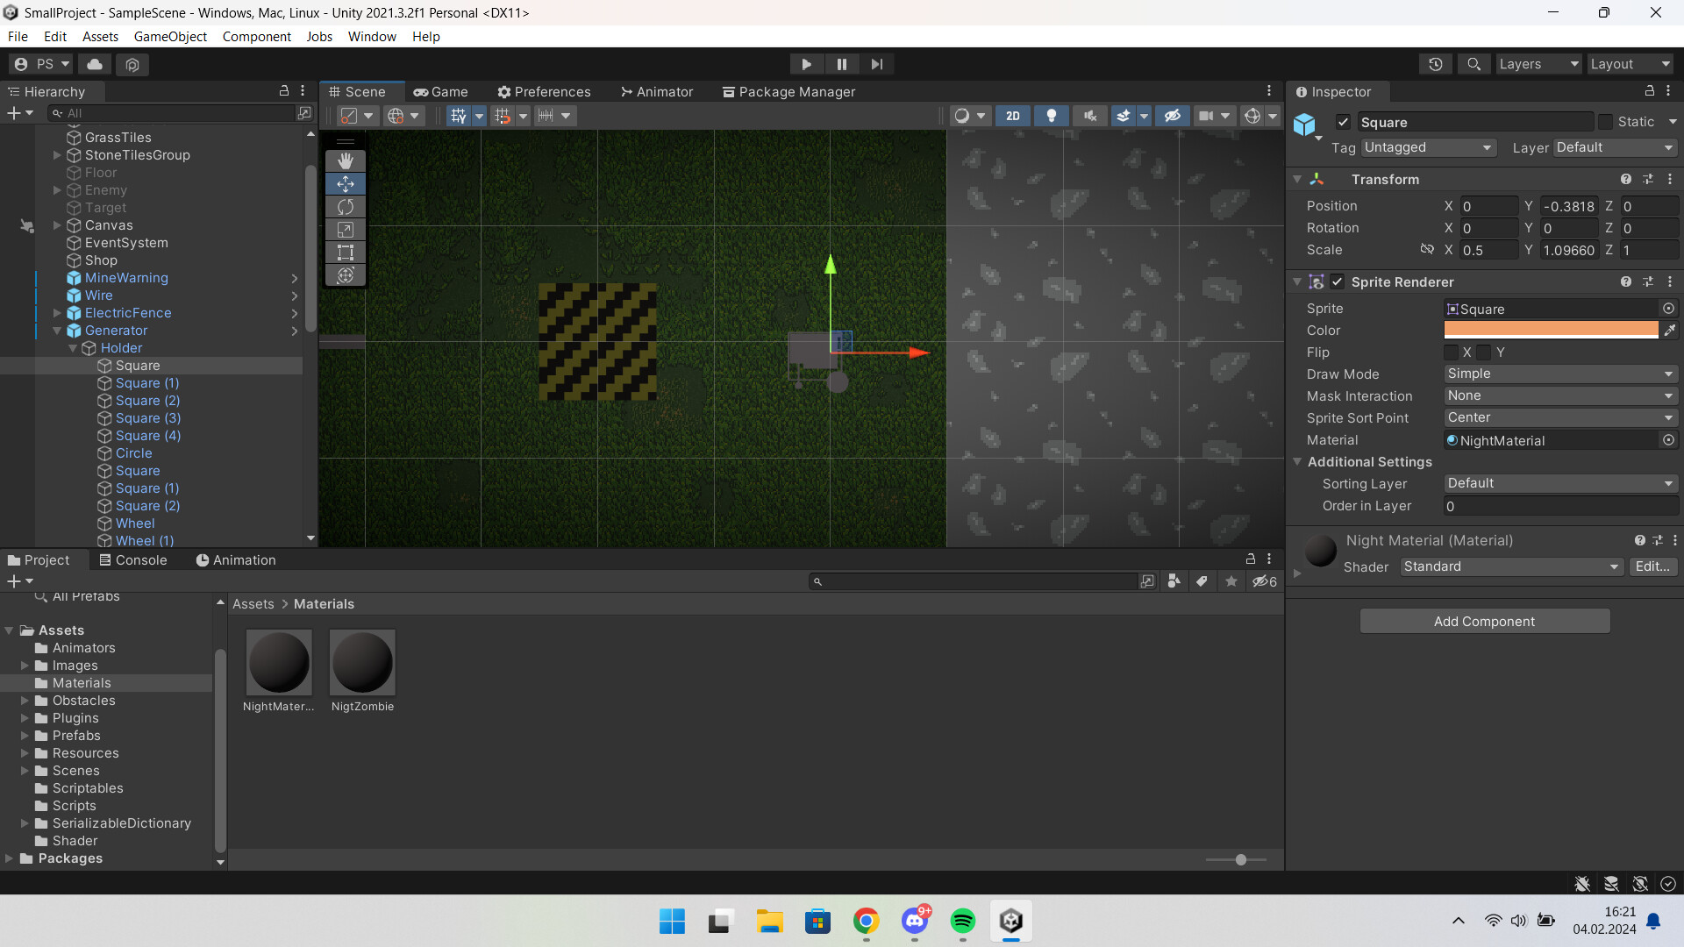The image size is (1684, 947).
Task: Open the Draw Mode dropdown in Sprite Renderer
Action: click(x=1559, y=374)
